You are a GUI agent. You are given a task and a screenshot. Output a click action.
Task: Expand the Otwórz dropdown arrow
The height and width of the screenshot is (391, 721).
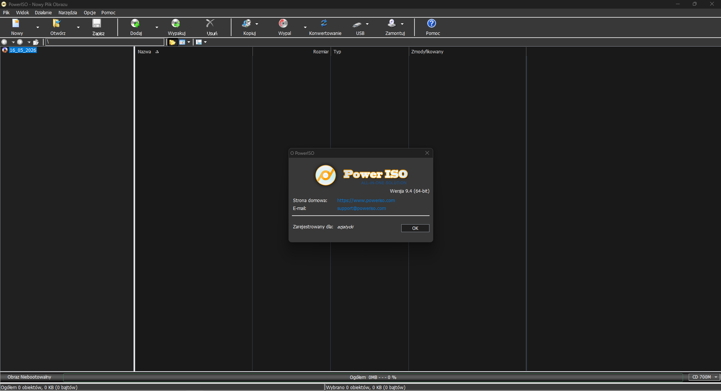coord(78,27)
